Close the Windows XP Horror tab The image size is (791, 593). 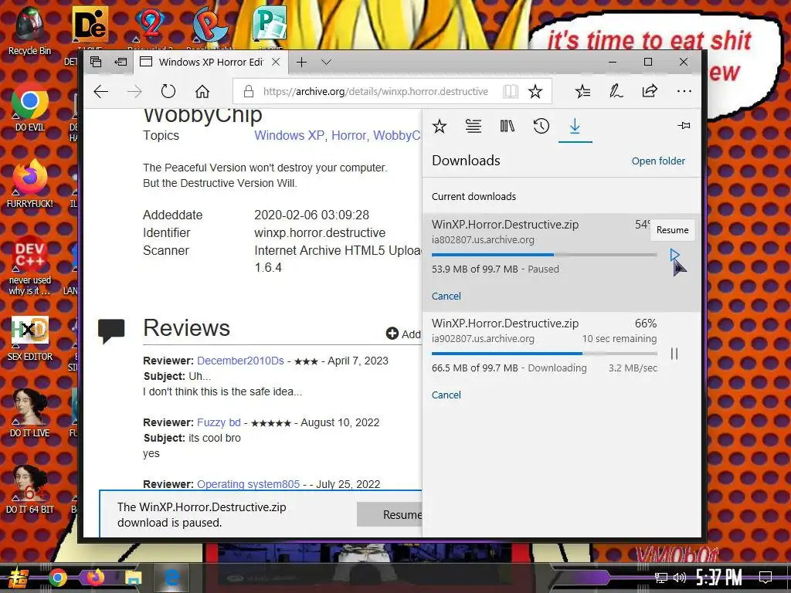[x=276, y=62]
